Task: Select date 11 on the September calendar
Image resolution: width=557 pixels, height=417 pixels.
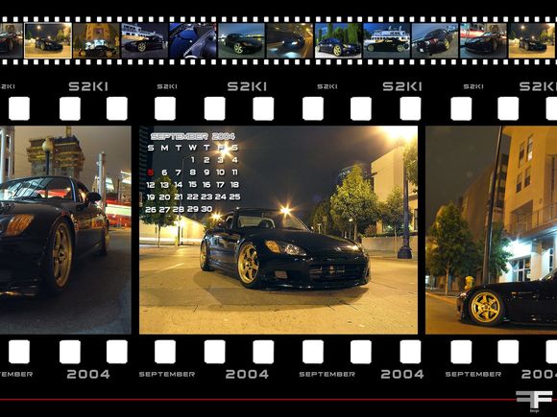Action: pos(234,173)
